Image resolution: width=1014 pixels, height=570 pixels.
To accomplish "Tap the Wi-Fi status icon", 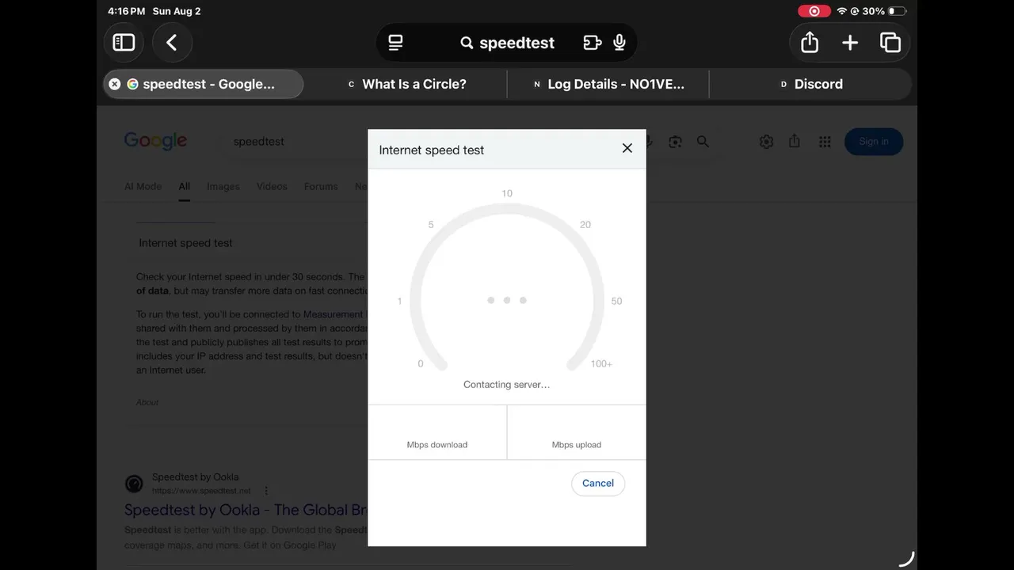I will click(x=841, y=11).
